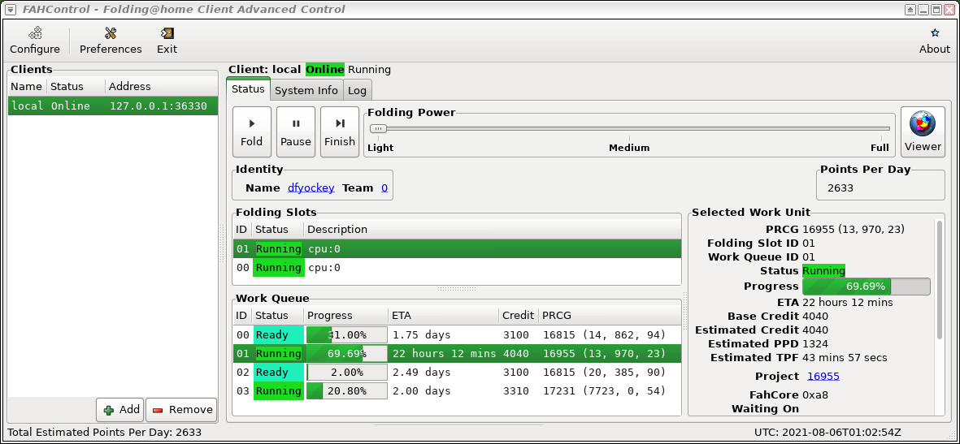Select work queue item 01 at 69.69%

(x=457, y=353)
